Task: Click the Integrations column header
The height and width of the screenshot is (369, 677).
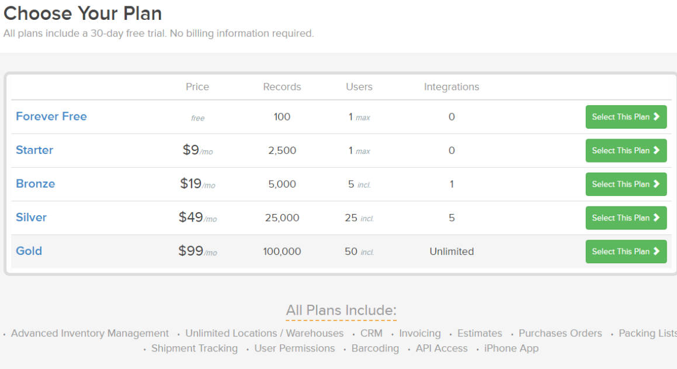Action: [452, 87]
